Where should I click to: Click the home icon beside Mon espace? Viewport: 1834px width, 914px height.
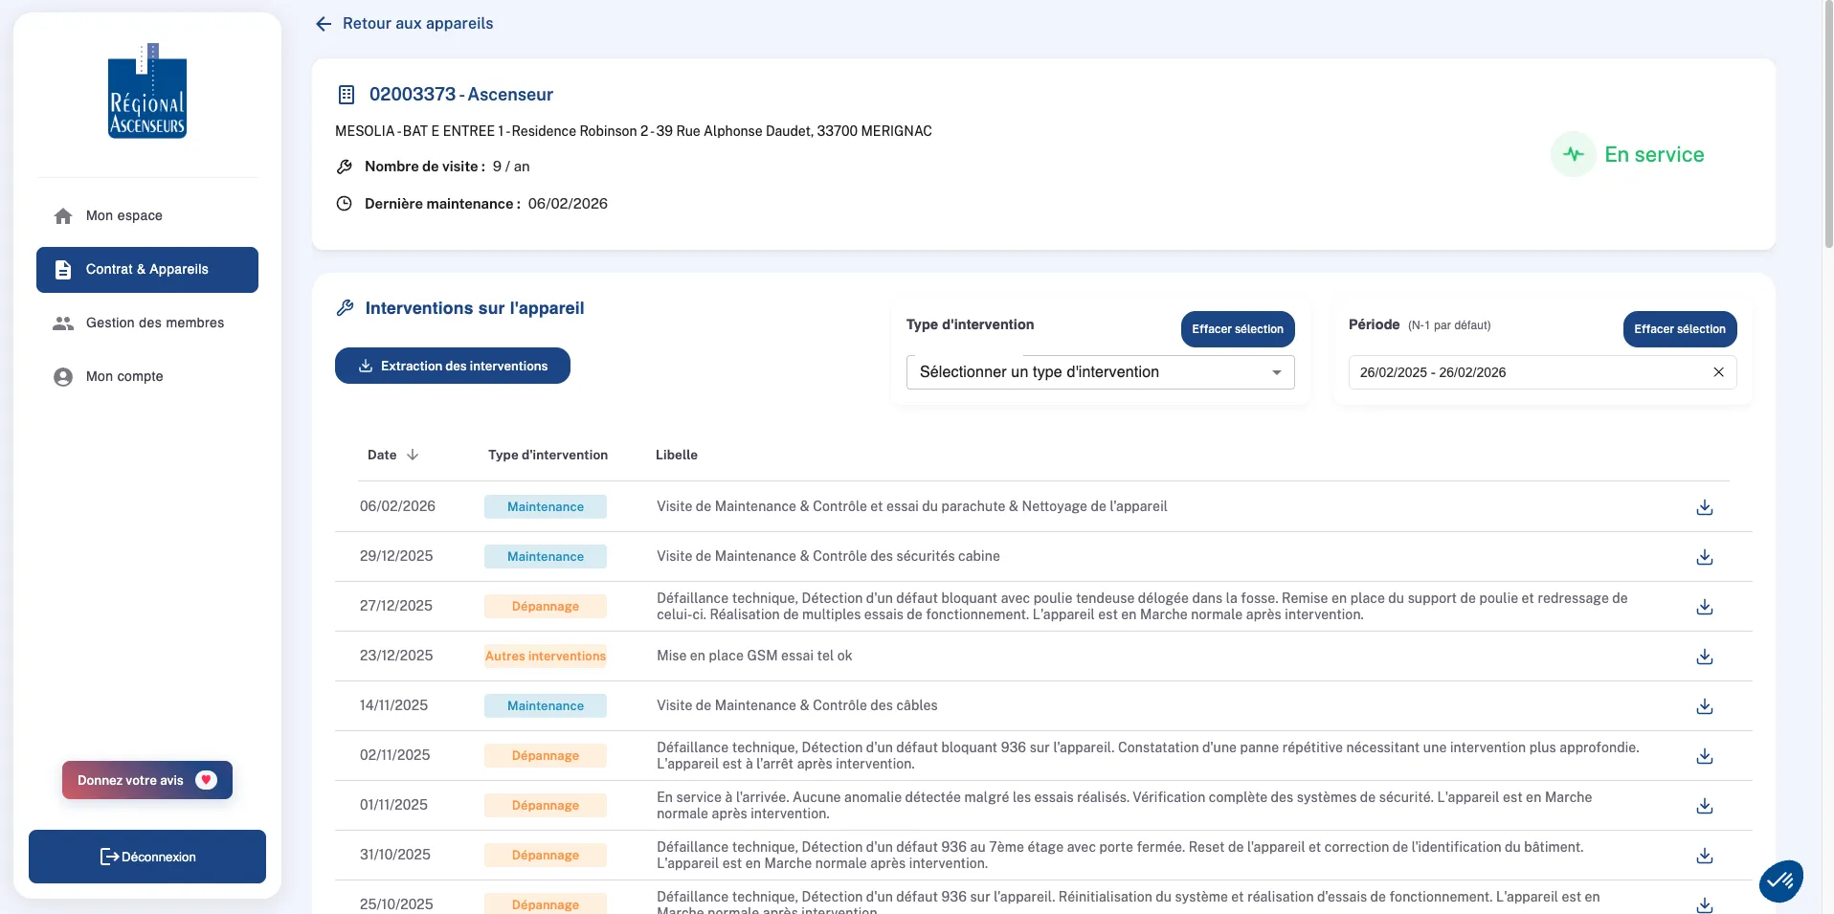click(62, 215)
